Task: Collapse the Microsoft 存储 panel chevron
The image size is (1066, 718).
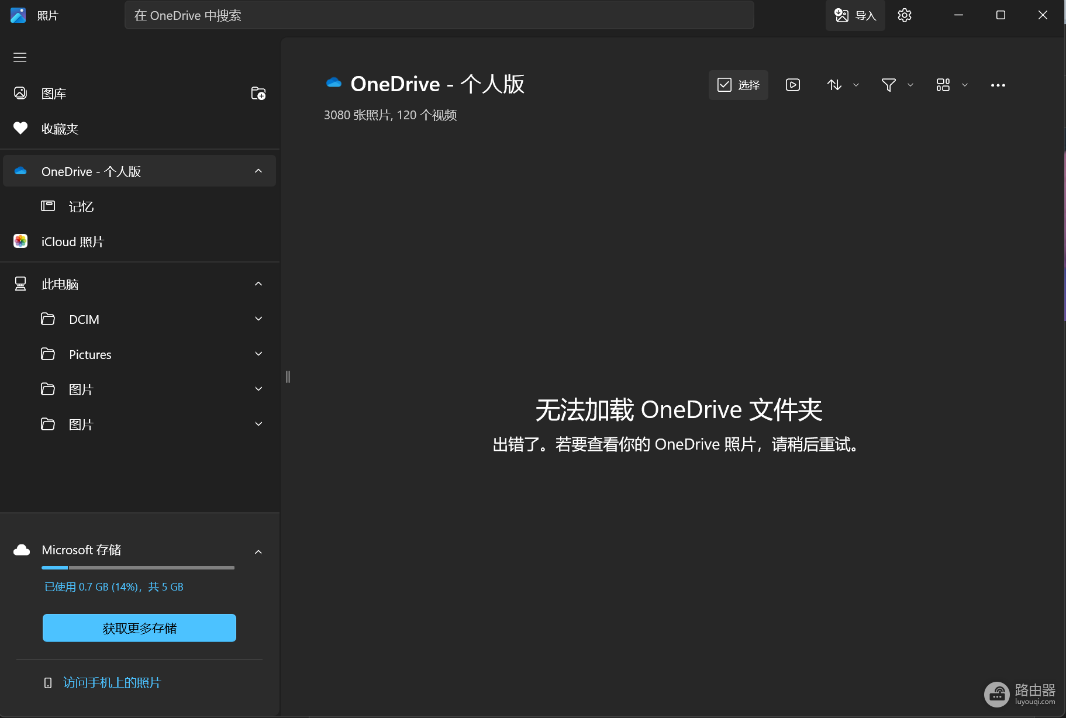Action: coord(258,551)
